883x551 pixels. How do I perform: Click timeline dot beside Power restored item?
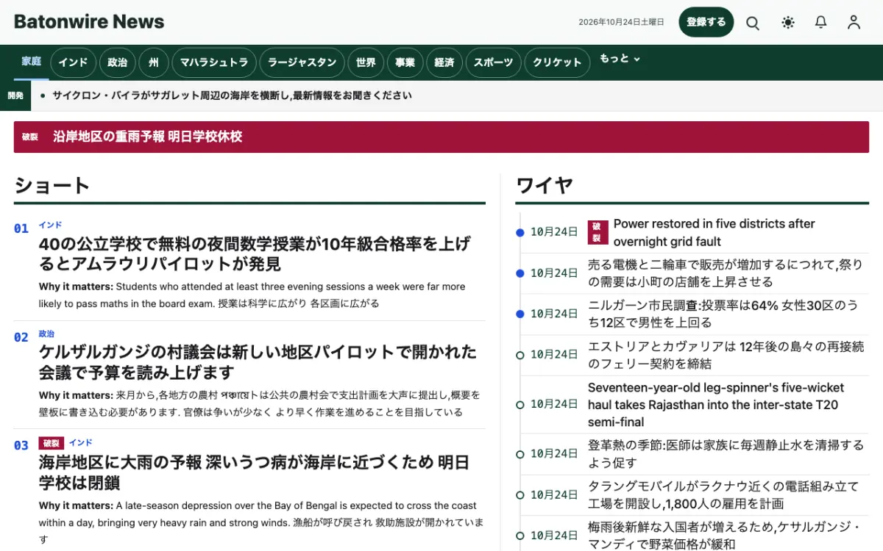520,233
